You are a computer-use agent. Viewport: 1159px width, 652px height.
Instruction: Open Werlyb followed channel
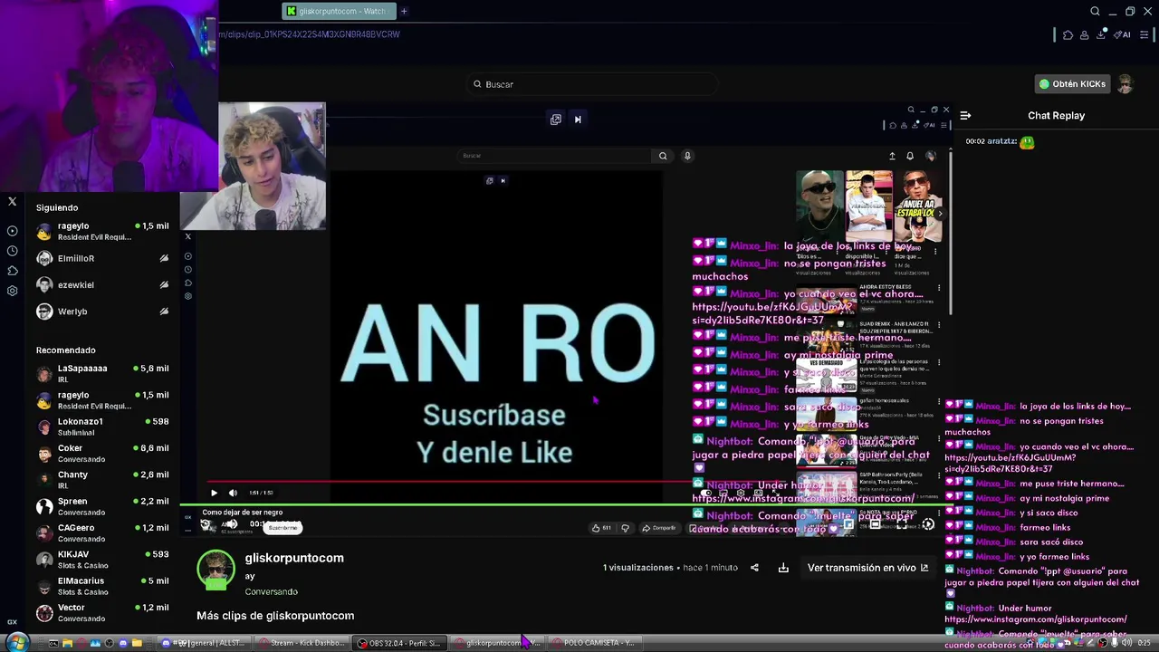102,312
